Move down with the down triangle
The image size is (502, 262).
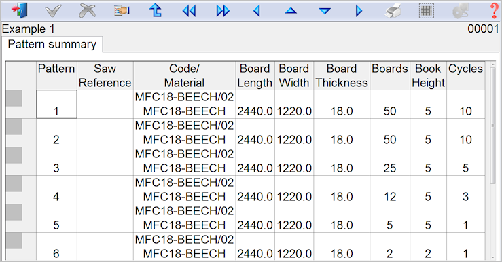[325, 11]
